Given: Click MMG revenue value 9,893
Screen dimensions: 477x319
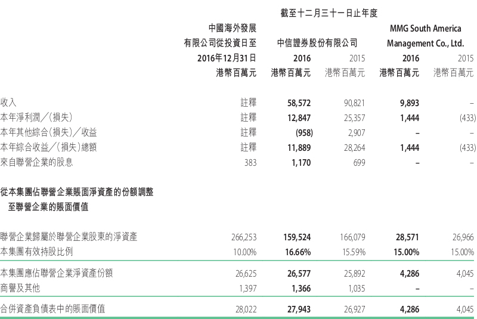Looking at the screenshot, I should [x=410, y=103].
